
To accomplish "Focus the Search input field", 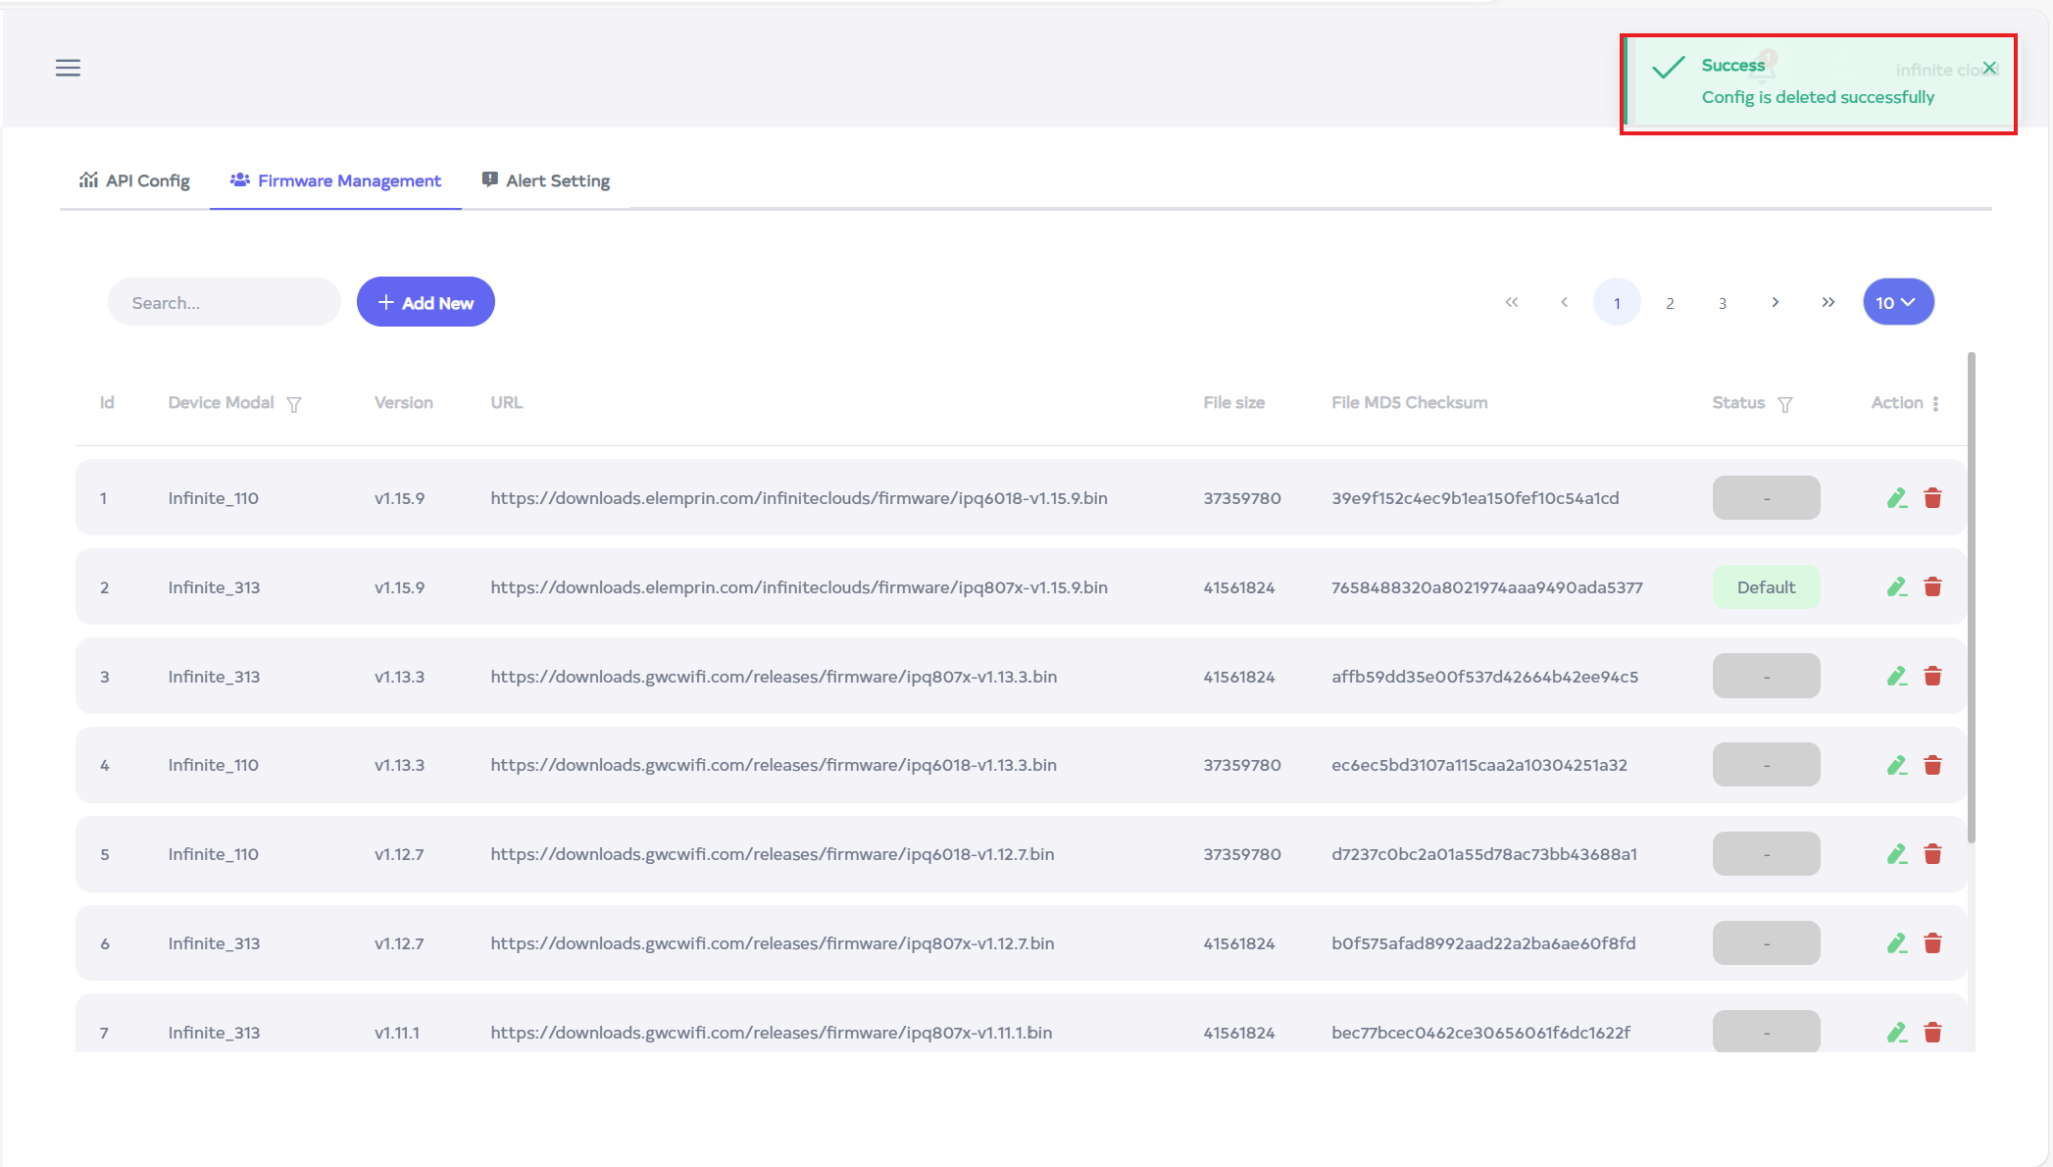I will coord(225,303).
